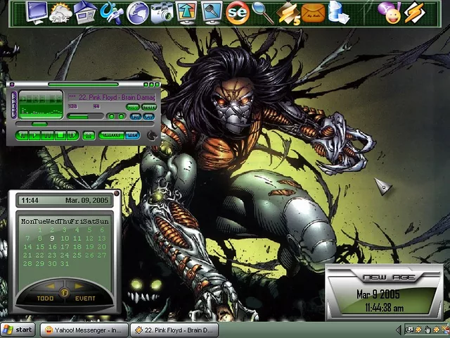Click the Winamp seek bar handle
Screen dimensions: 450x338
(x=39, y=125)
